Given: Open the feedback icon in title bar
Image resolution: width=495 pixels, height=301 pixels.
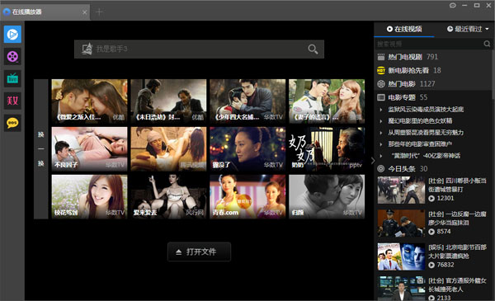Looking at the screenshot, I should pyautogui.click(x=453, y=6).
